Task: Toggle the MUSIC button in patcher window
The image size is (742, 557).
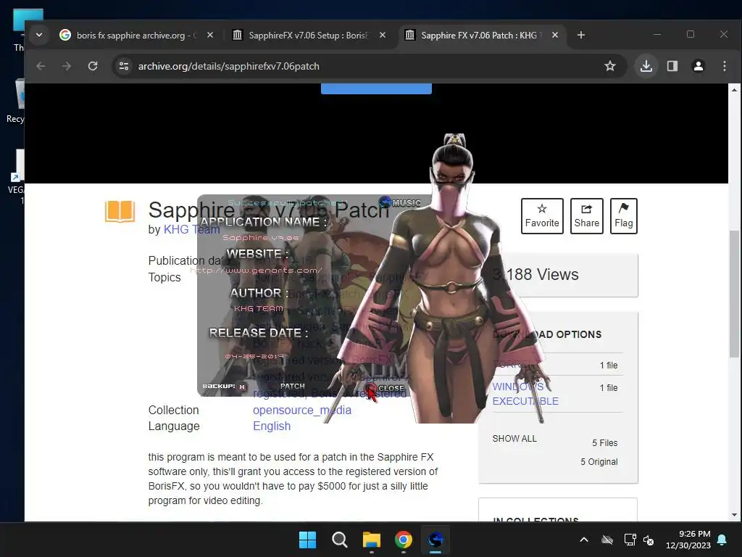Action: (x=400, y=203)
